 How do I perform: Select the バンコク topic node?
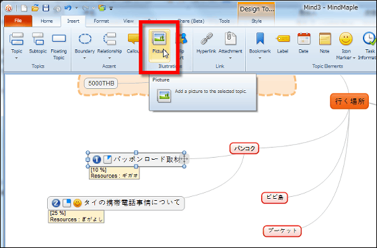(244, 148)
